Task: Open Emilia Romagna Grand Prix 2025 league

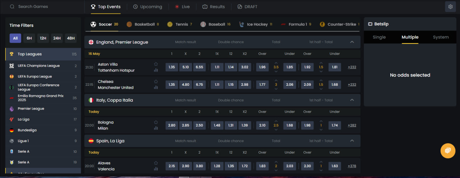Action: (43, 98)
